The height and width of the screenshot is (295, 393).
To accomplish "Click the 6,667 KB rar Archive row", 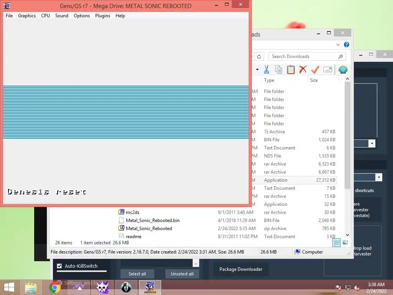I will [294, 172].
